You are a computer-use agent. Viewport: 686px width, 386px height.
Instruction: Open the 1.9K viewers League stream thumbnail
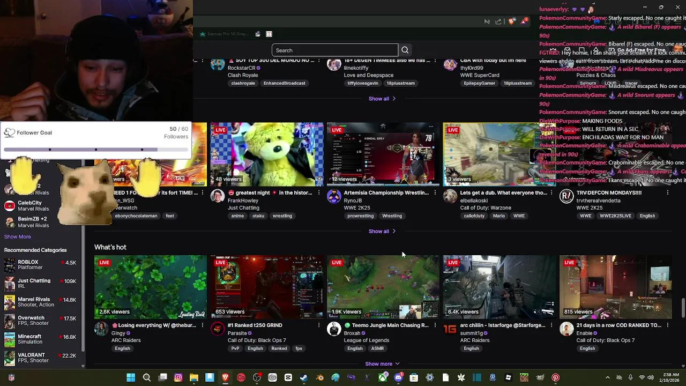point(383,287)
